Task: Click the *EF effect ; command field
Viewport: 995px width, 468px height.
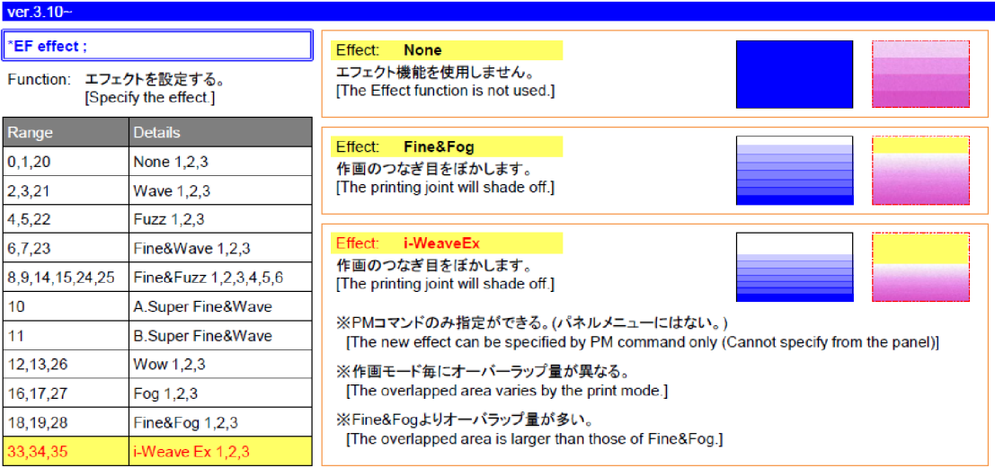Action: [156, 45]
